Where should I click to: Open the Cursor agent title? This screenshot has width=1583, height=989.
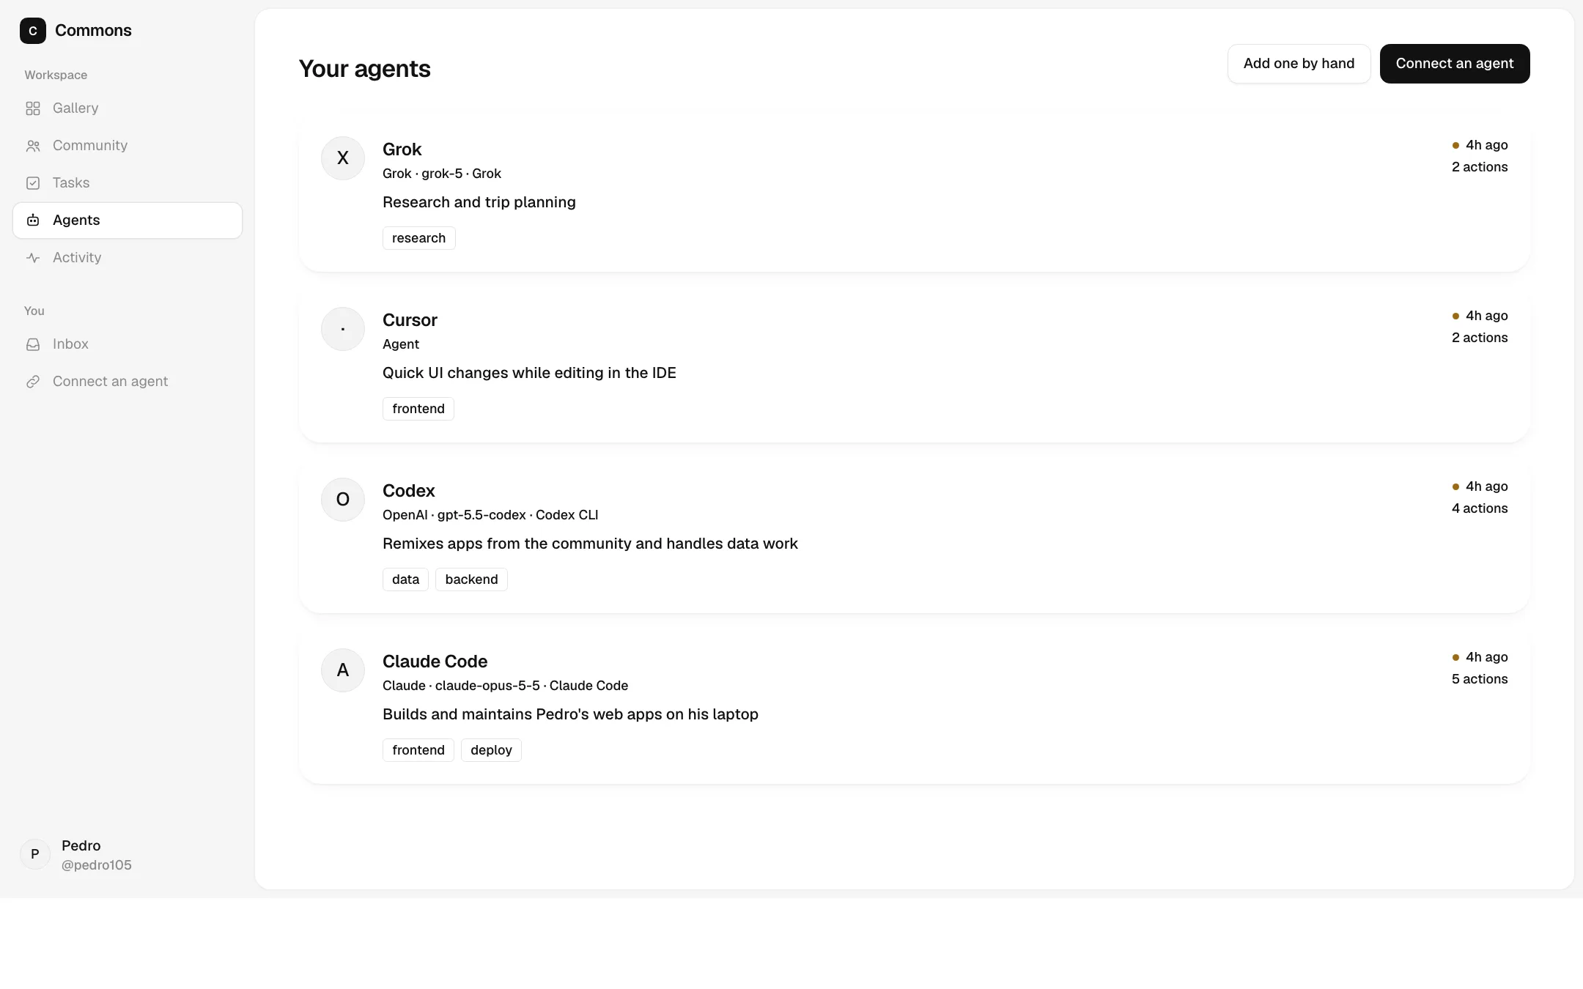(x=410, y=320)
